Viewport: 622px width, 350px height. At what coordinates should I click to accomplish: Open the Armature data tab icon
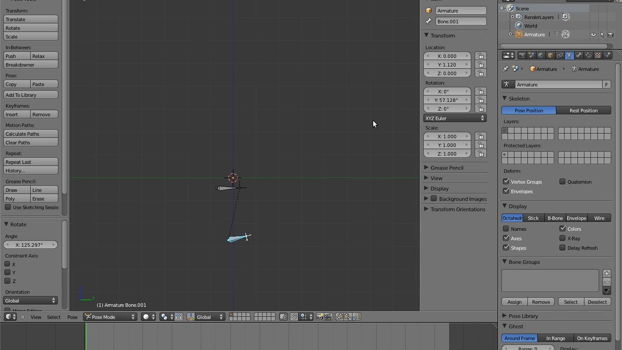(569, 55)
